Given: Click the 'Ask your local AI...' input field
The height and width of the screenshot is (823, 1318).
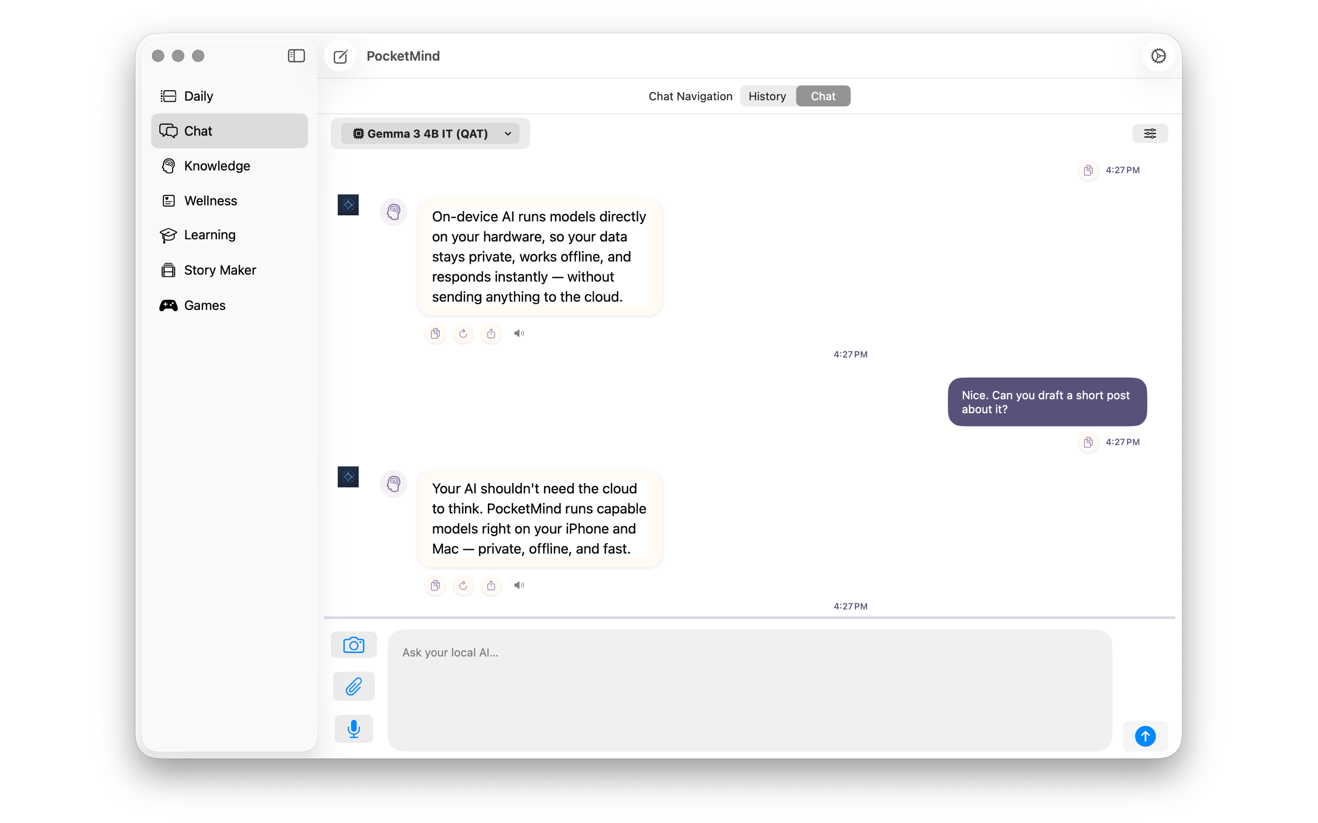Looking at the screenshot, I should 750,690.
